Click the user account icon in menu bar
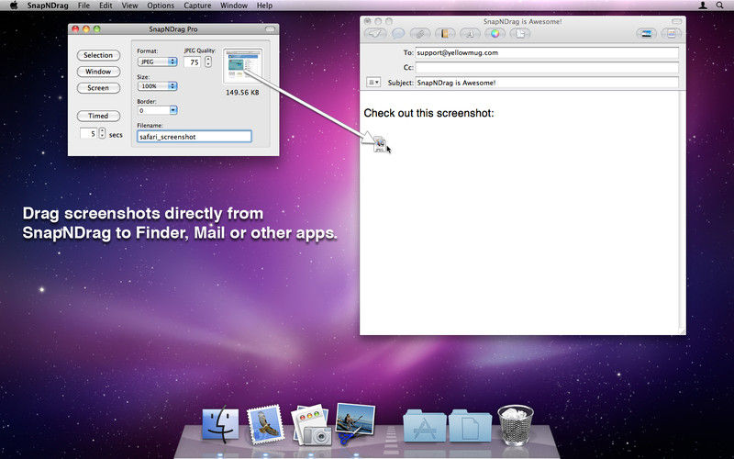The height and width of the screenshot is (459, 734). pos(703,6)
